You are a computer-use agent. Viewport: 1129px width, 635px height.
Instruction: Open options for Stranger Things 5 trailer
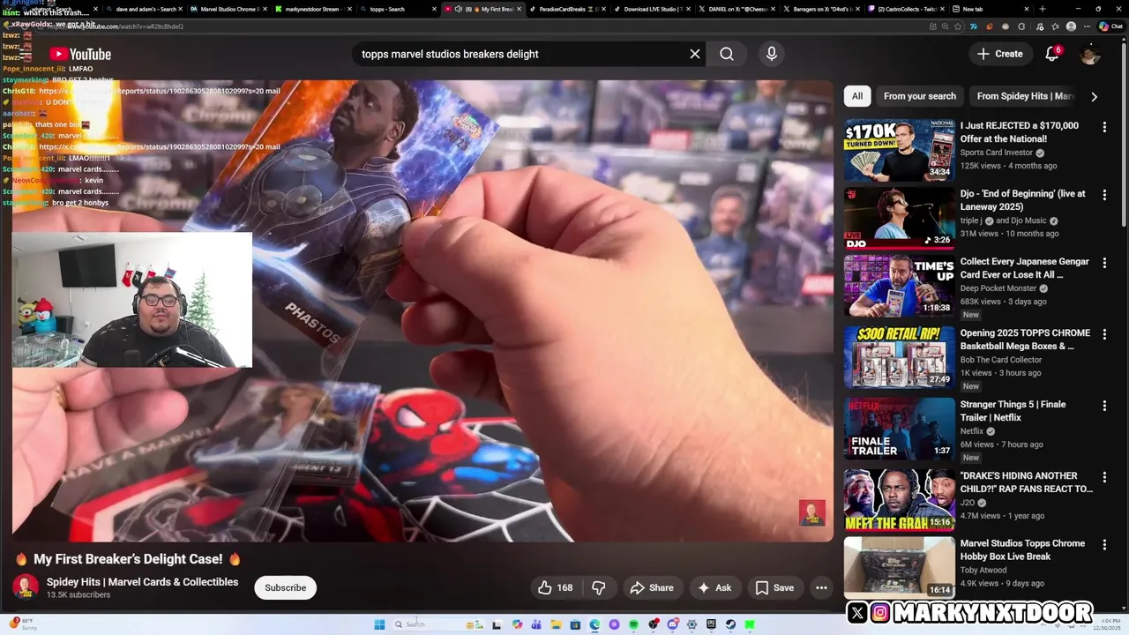click(1104, 406)
